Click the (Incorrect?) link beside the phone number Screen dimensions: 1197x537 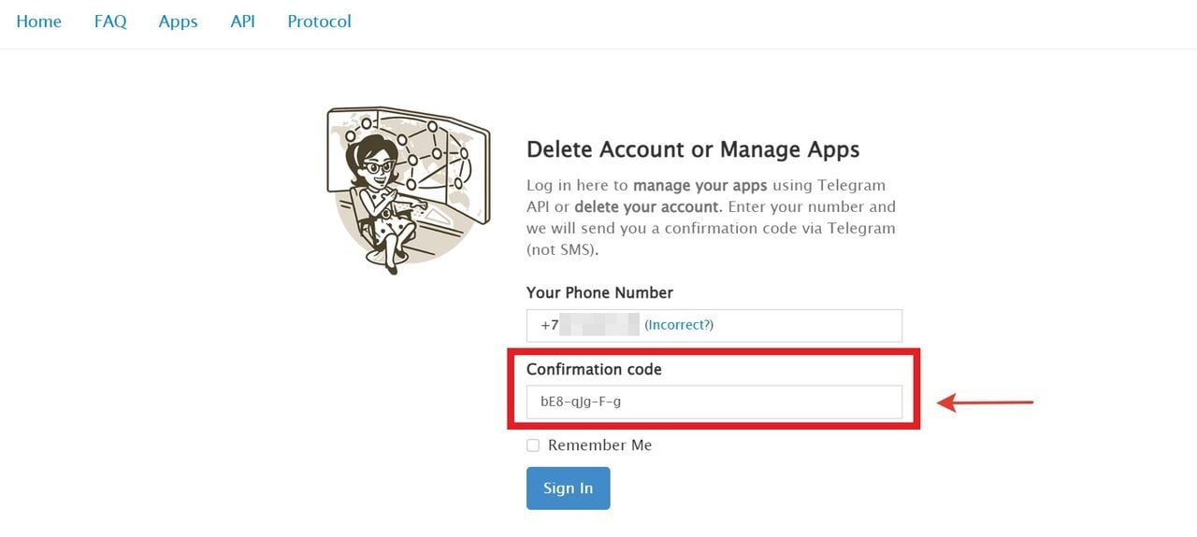pyautogui.click(x=679, y=325)
